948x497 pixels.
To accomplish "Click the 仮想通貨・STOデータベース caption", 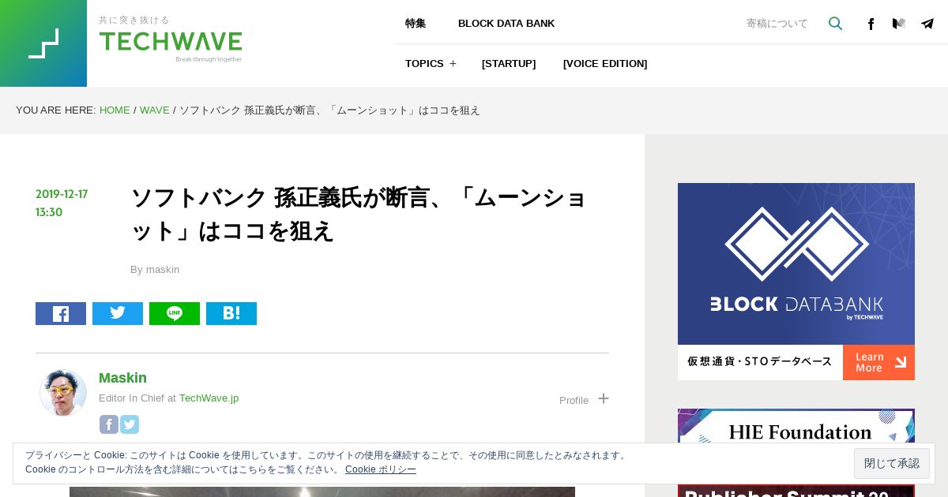I will pyautogui.click(x=760, y=361).
